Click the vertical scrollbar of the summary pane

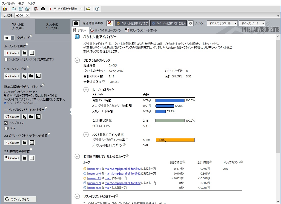pos(278,100)
